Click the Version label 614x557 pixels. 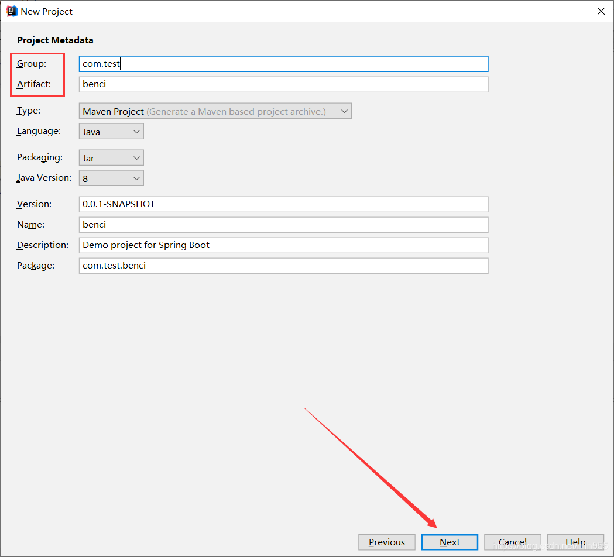pyautogui.click(x=34, y=204)
